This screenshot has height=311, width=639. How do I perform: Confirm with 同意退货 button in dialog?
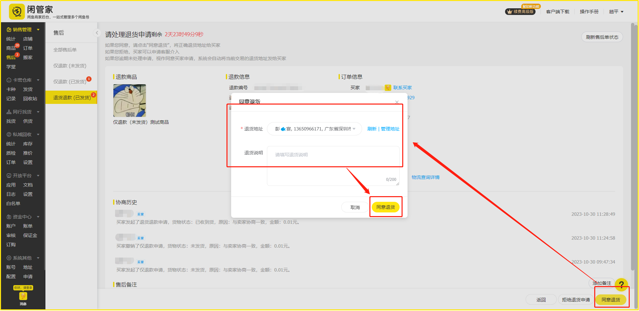pyautogui.click(x=385, y=207)
